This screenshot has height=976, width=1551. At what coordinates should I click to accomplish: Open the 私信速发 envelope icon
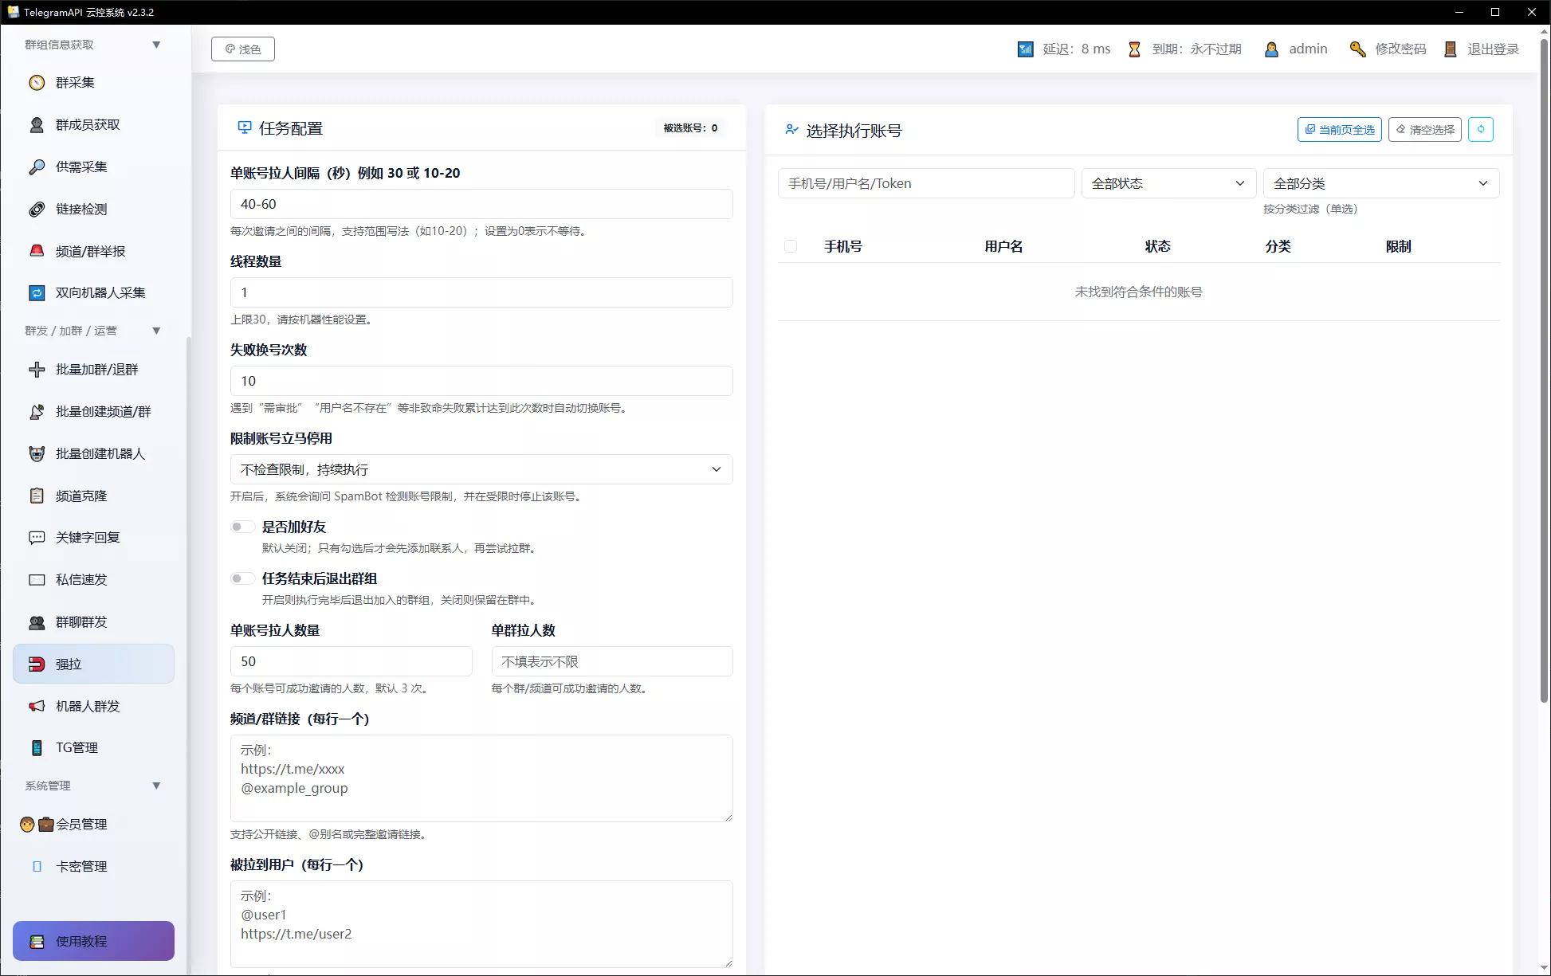37,580
